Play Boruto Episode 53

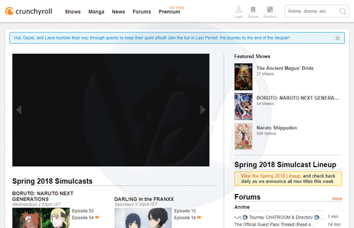click(x=83, y=211)
